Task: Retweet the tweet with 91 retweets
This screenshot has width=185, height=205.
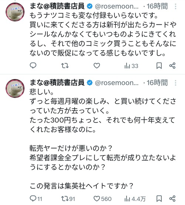Action: click(68, 199)
